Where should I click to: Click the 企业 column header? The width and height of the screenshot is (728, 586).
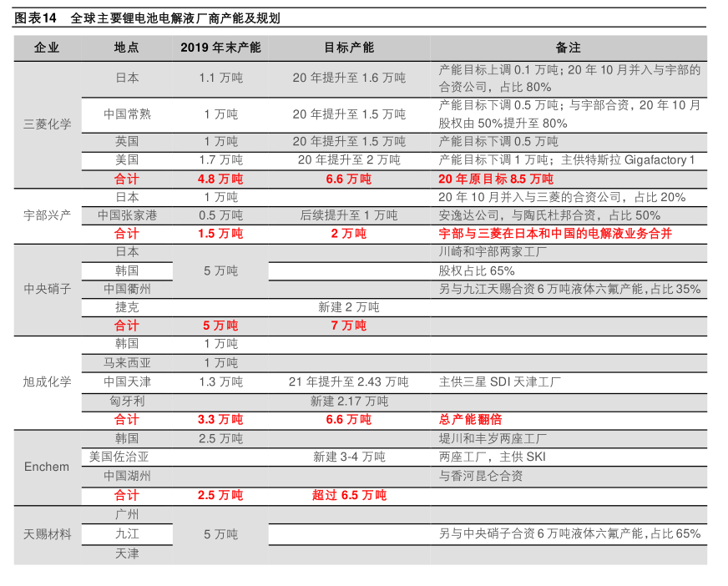click(47, 48)
